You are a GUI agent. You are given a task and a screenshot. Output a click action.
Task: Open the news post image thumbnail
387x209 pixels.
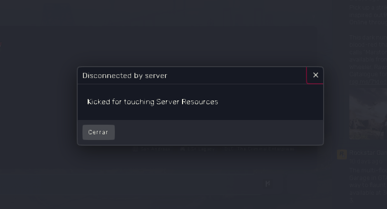(x=368, y=114)
